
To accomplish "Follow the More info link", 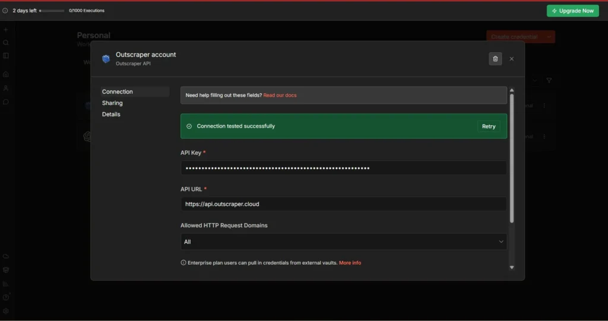I will click(350, 263).
